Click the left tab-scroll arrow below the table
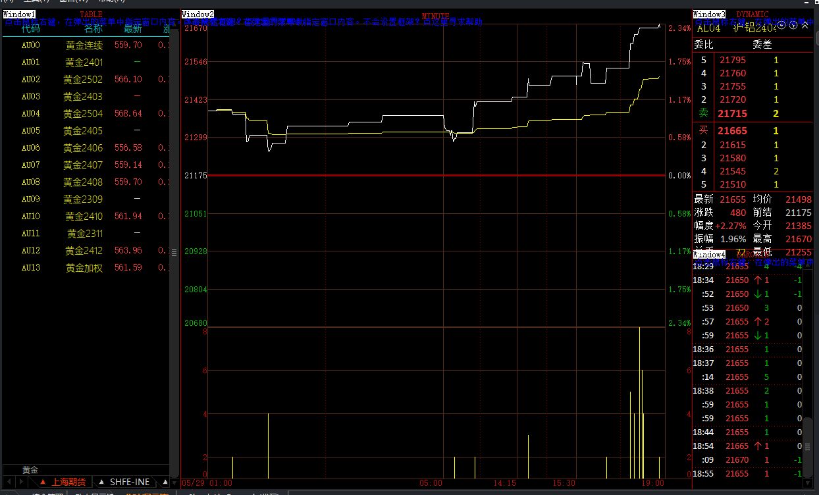Viewport: 819px width, 495px height. click(9, 481)
